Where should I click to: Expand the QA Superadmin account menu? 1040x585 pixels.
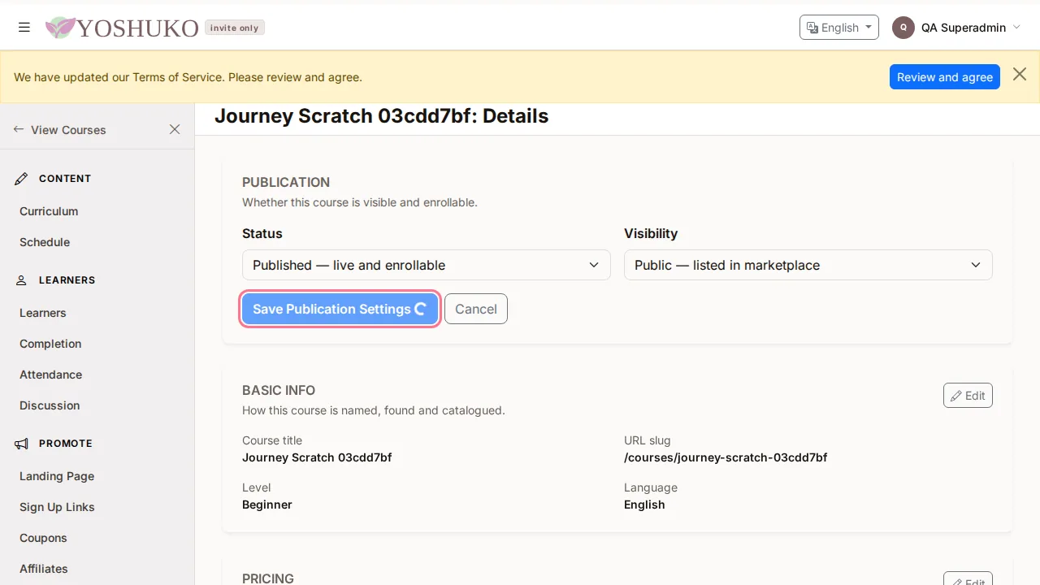click(957, 28)
